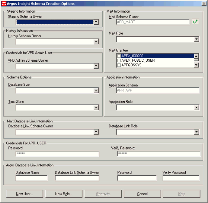This screenshot has width=208, height=203.
Task: Click Argus Database Link Schema Owner field
Action: pos(77,178)
